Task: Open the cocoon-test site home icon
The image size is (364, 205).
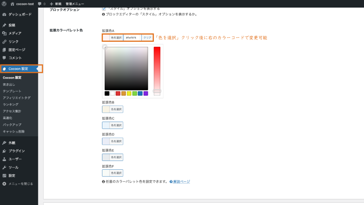Action: (x=12, y=4)
